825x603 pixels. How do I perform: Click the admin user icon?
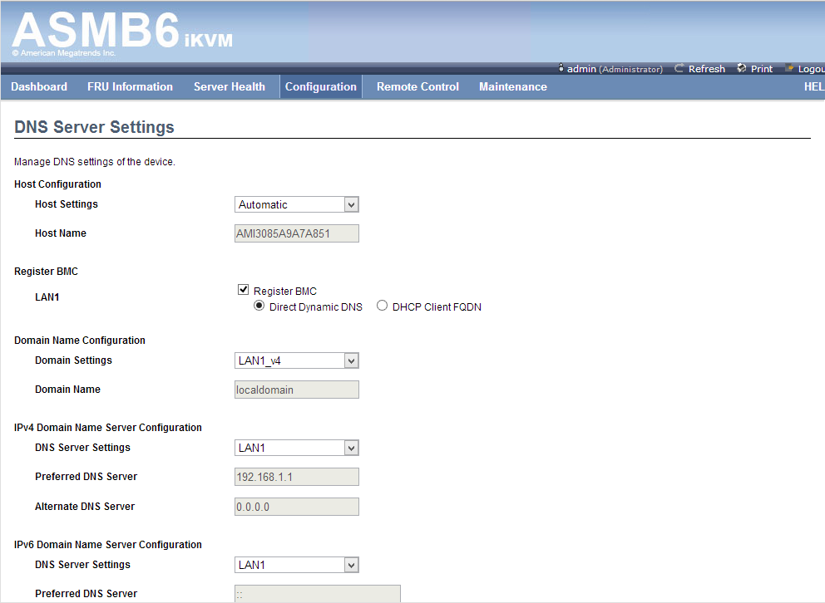pyautogui.click(x=561, y=68)
